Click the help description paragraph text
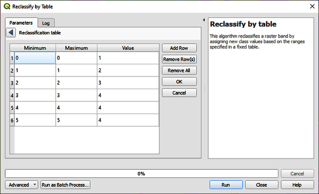 click(x=257, y=42)
